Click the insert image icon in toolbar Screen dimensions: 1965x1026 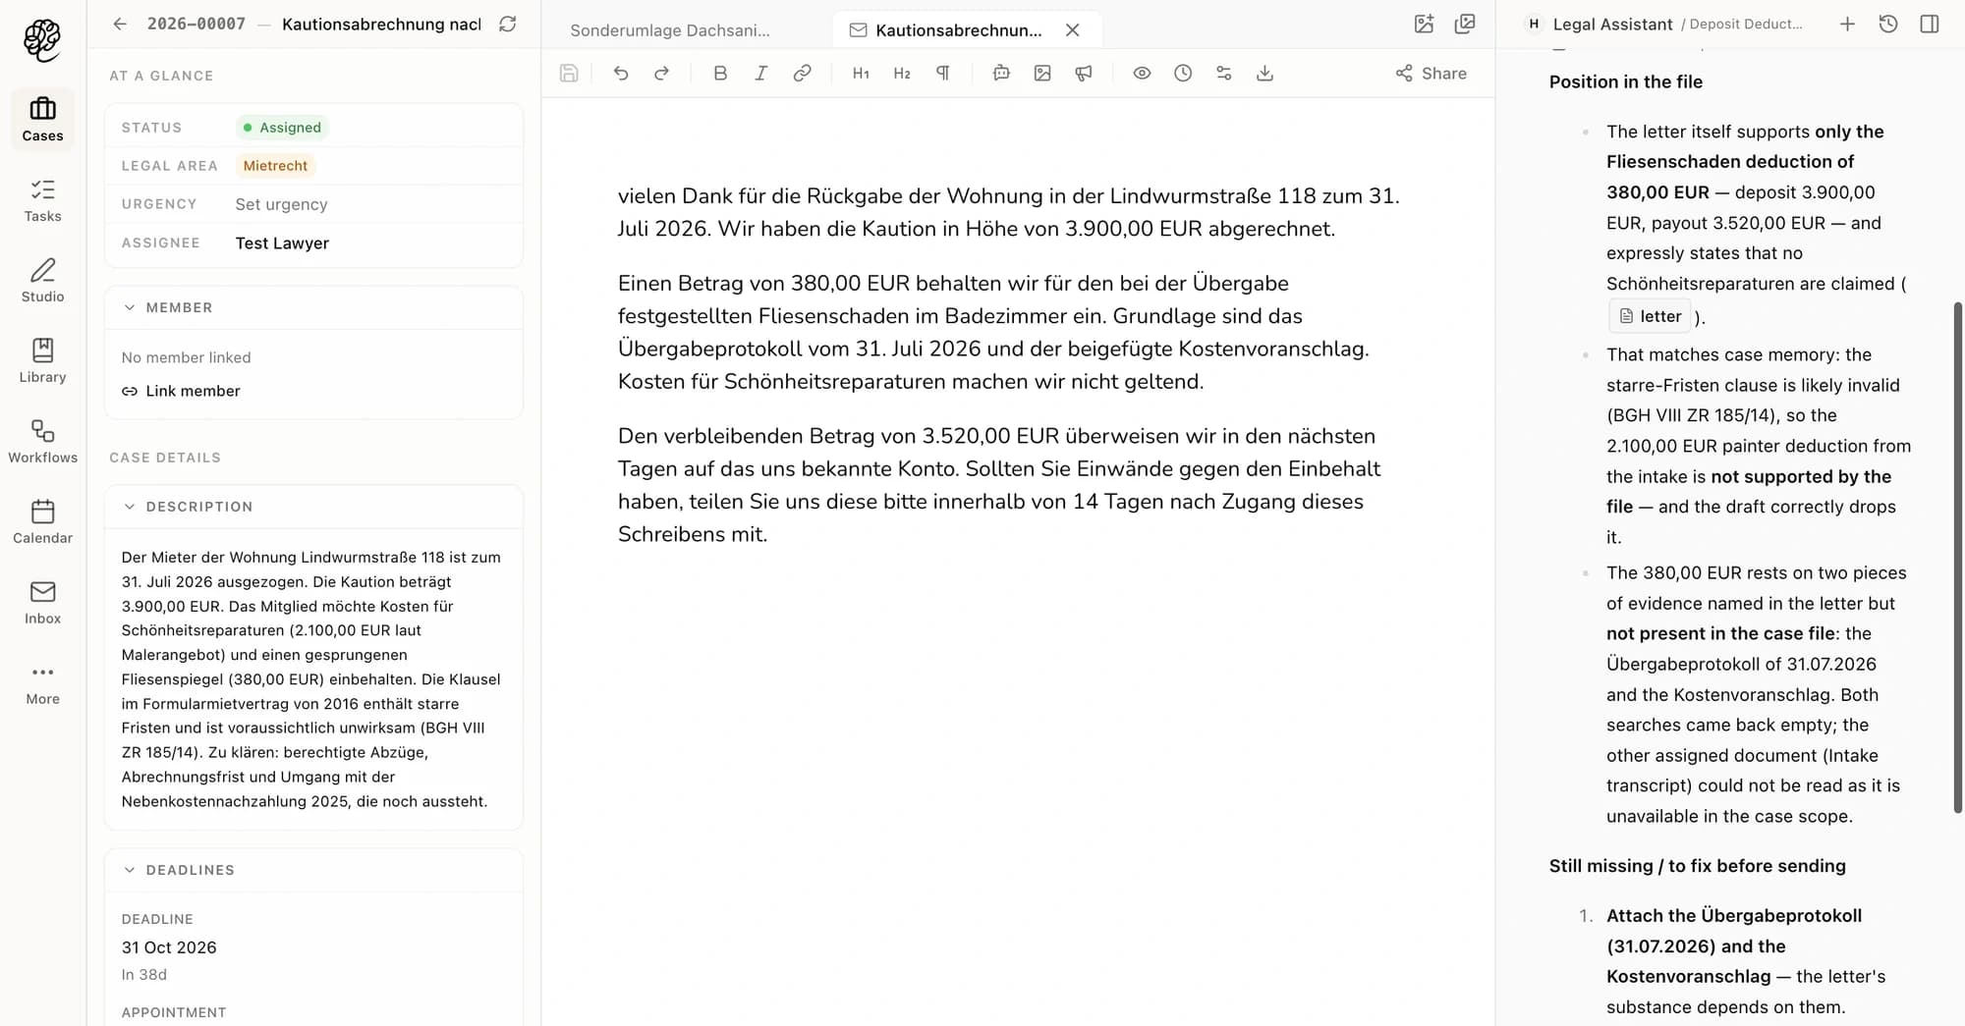[x=1042, y=73]
